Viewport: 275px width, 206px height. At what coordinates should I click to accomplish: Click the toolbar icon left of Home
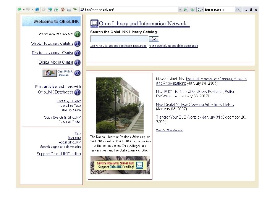pos(56,10)
